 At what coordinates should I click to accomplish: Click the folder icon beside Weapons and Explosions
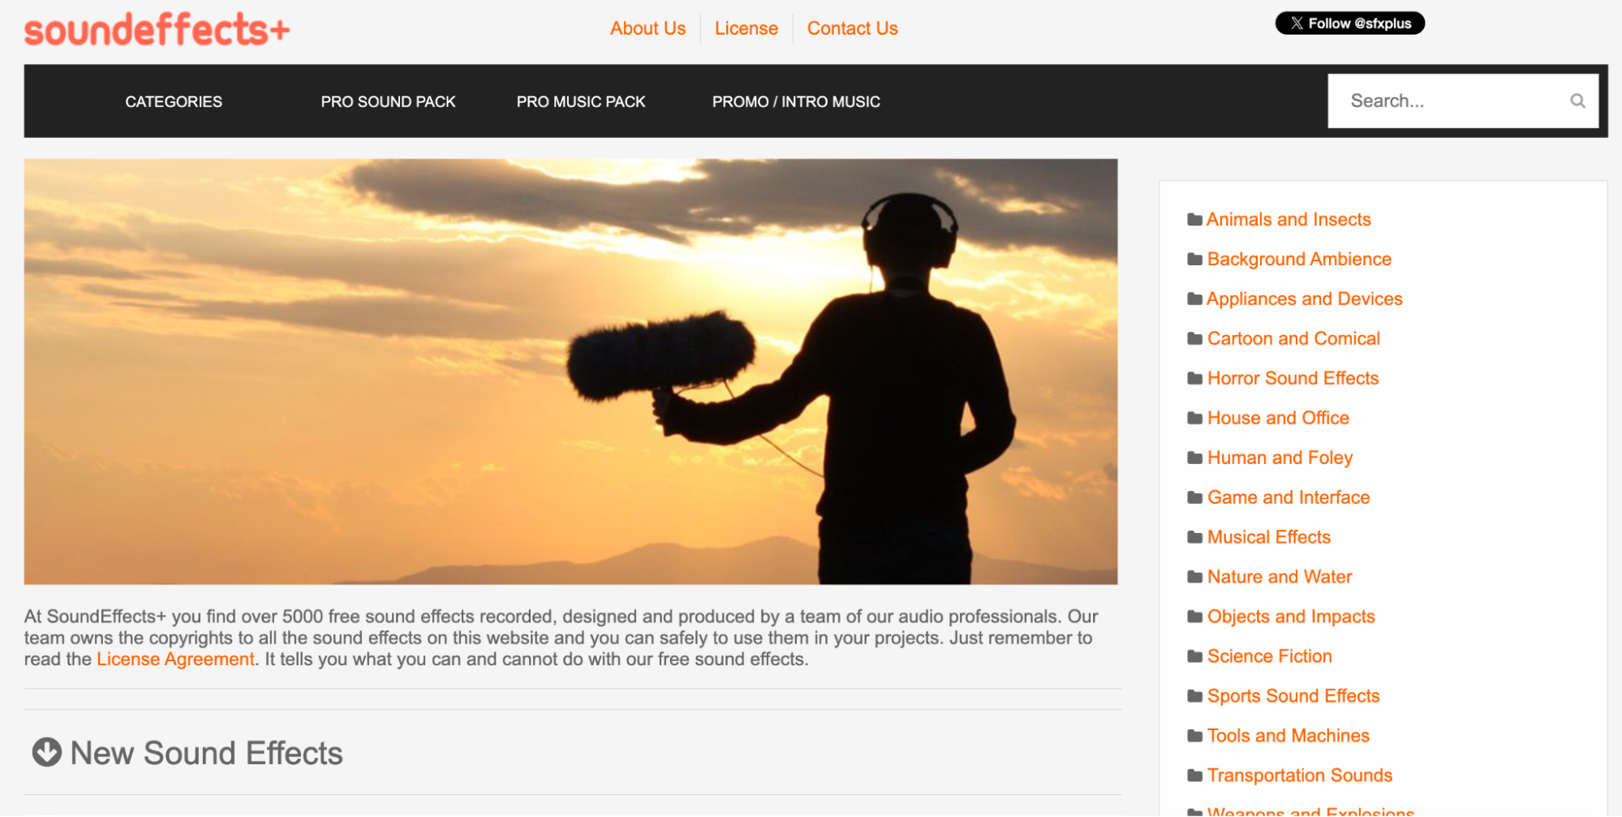point(1193,811)
